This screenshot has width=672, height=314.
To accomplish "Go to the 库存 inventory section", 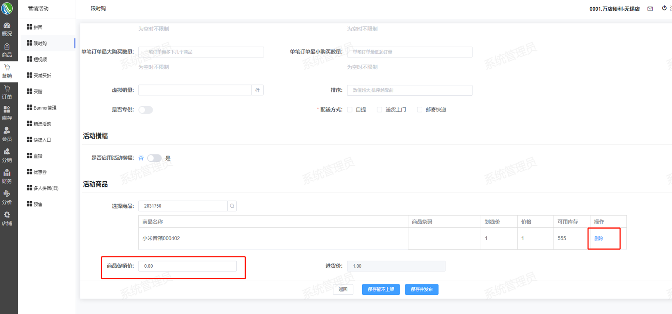I will (7, 114).
